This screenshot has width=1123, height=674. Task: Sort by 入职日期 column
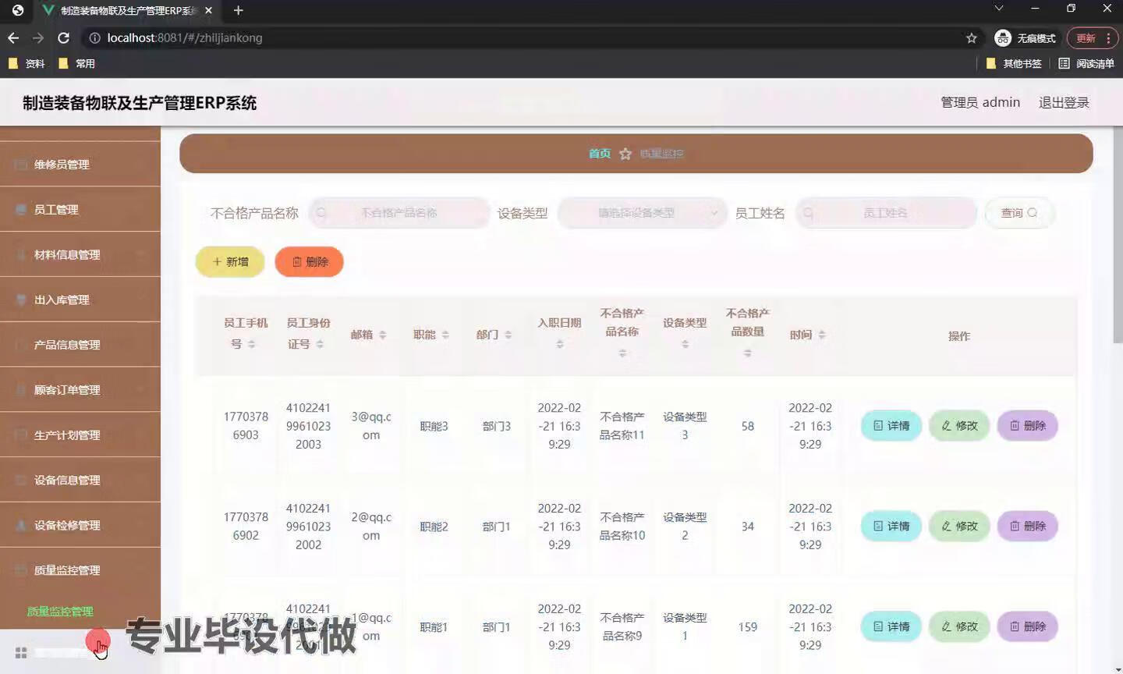click(560, 344)
